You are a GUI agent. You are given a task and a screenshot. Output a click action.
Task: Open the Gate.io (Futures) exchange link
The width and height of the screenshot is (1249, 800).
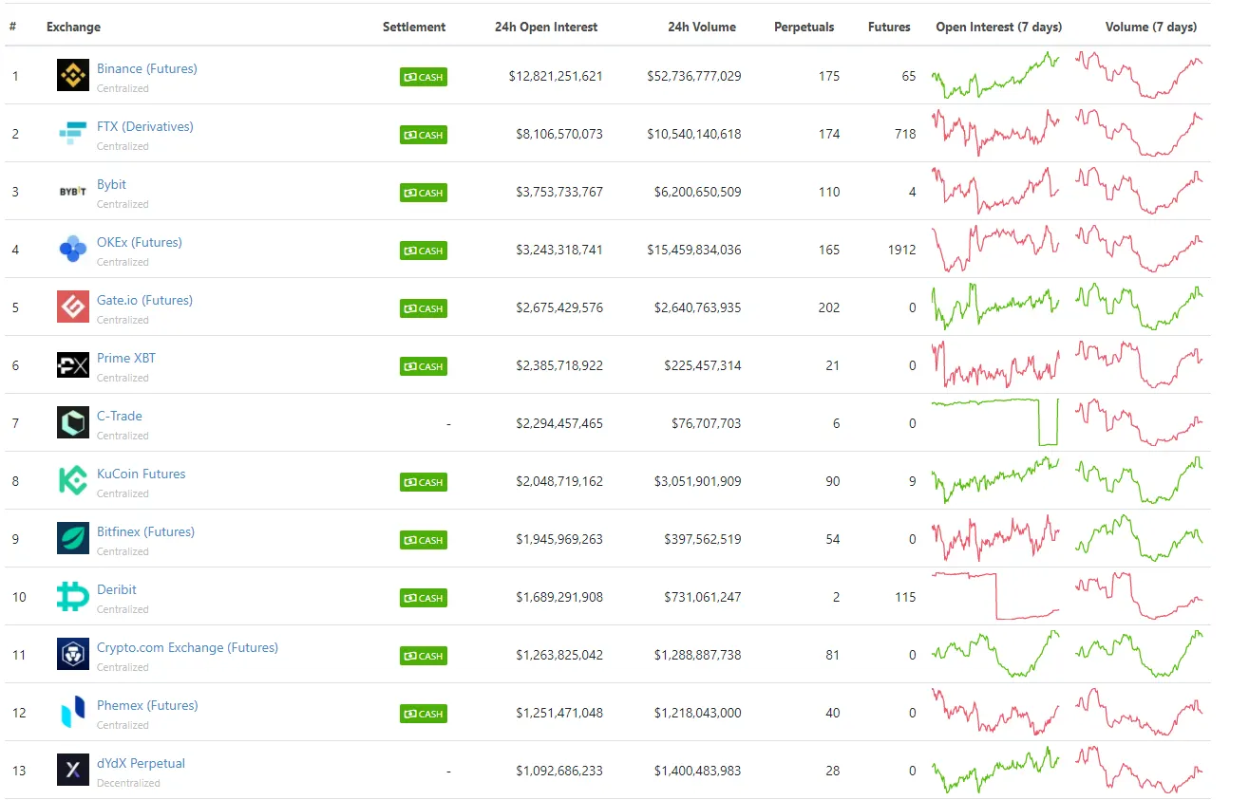pos(144,300)
